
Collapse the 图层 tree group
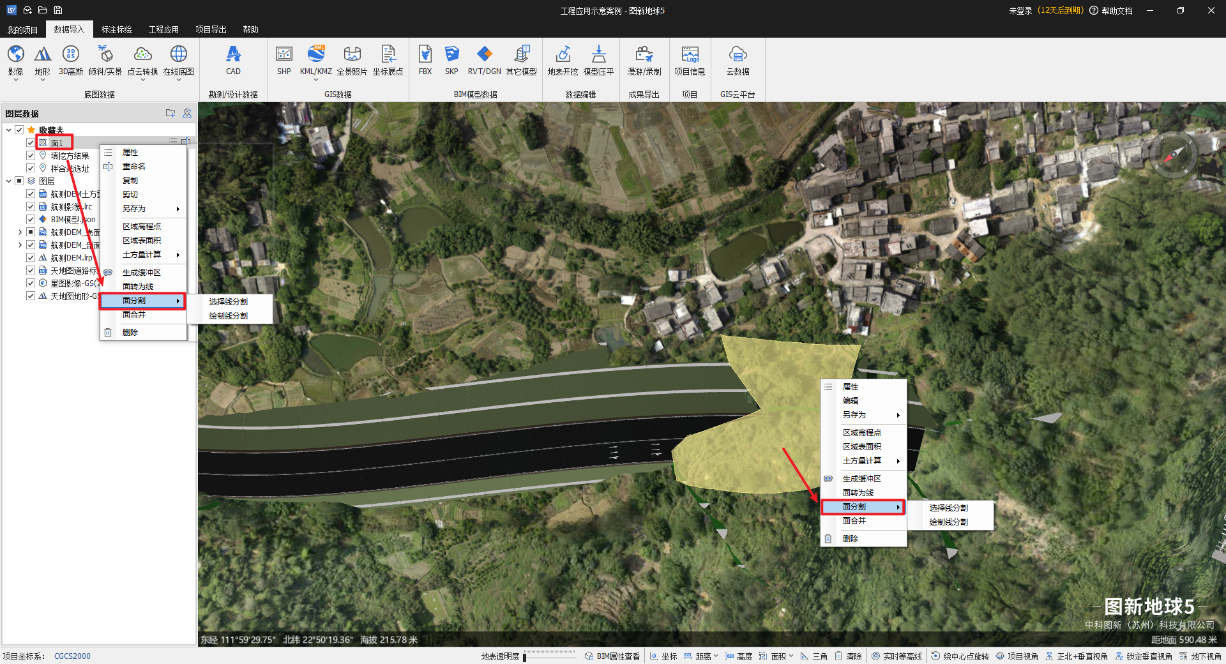8,181
